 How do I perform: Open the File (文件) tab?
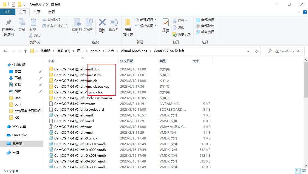[x=8, y=12]
